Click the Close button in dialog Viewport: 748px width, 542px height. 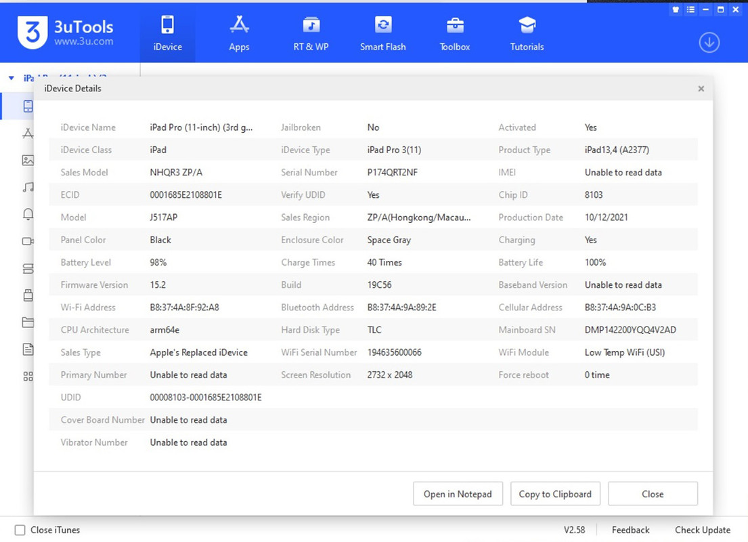tap(653, 494)
